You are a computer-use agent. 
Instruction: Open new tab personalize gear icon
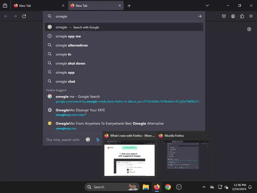coord(249,29)
